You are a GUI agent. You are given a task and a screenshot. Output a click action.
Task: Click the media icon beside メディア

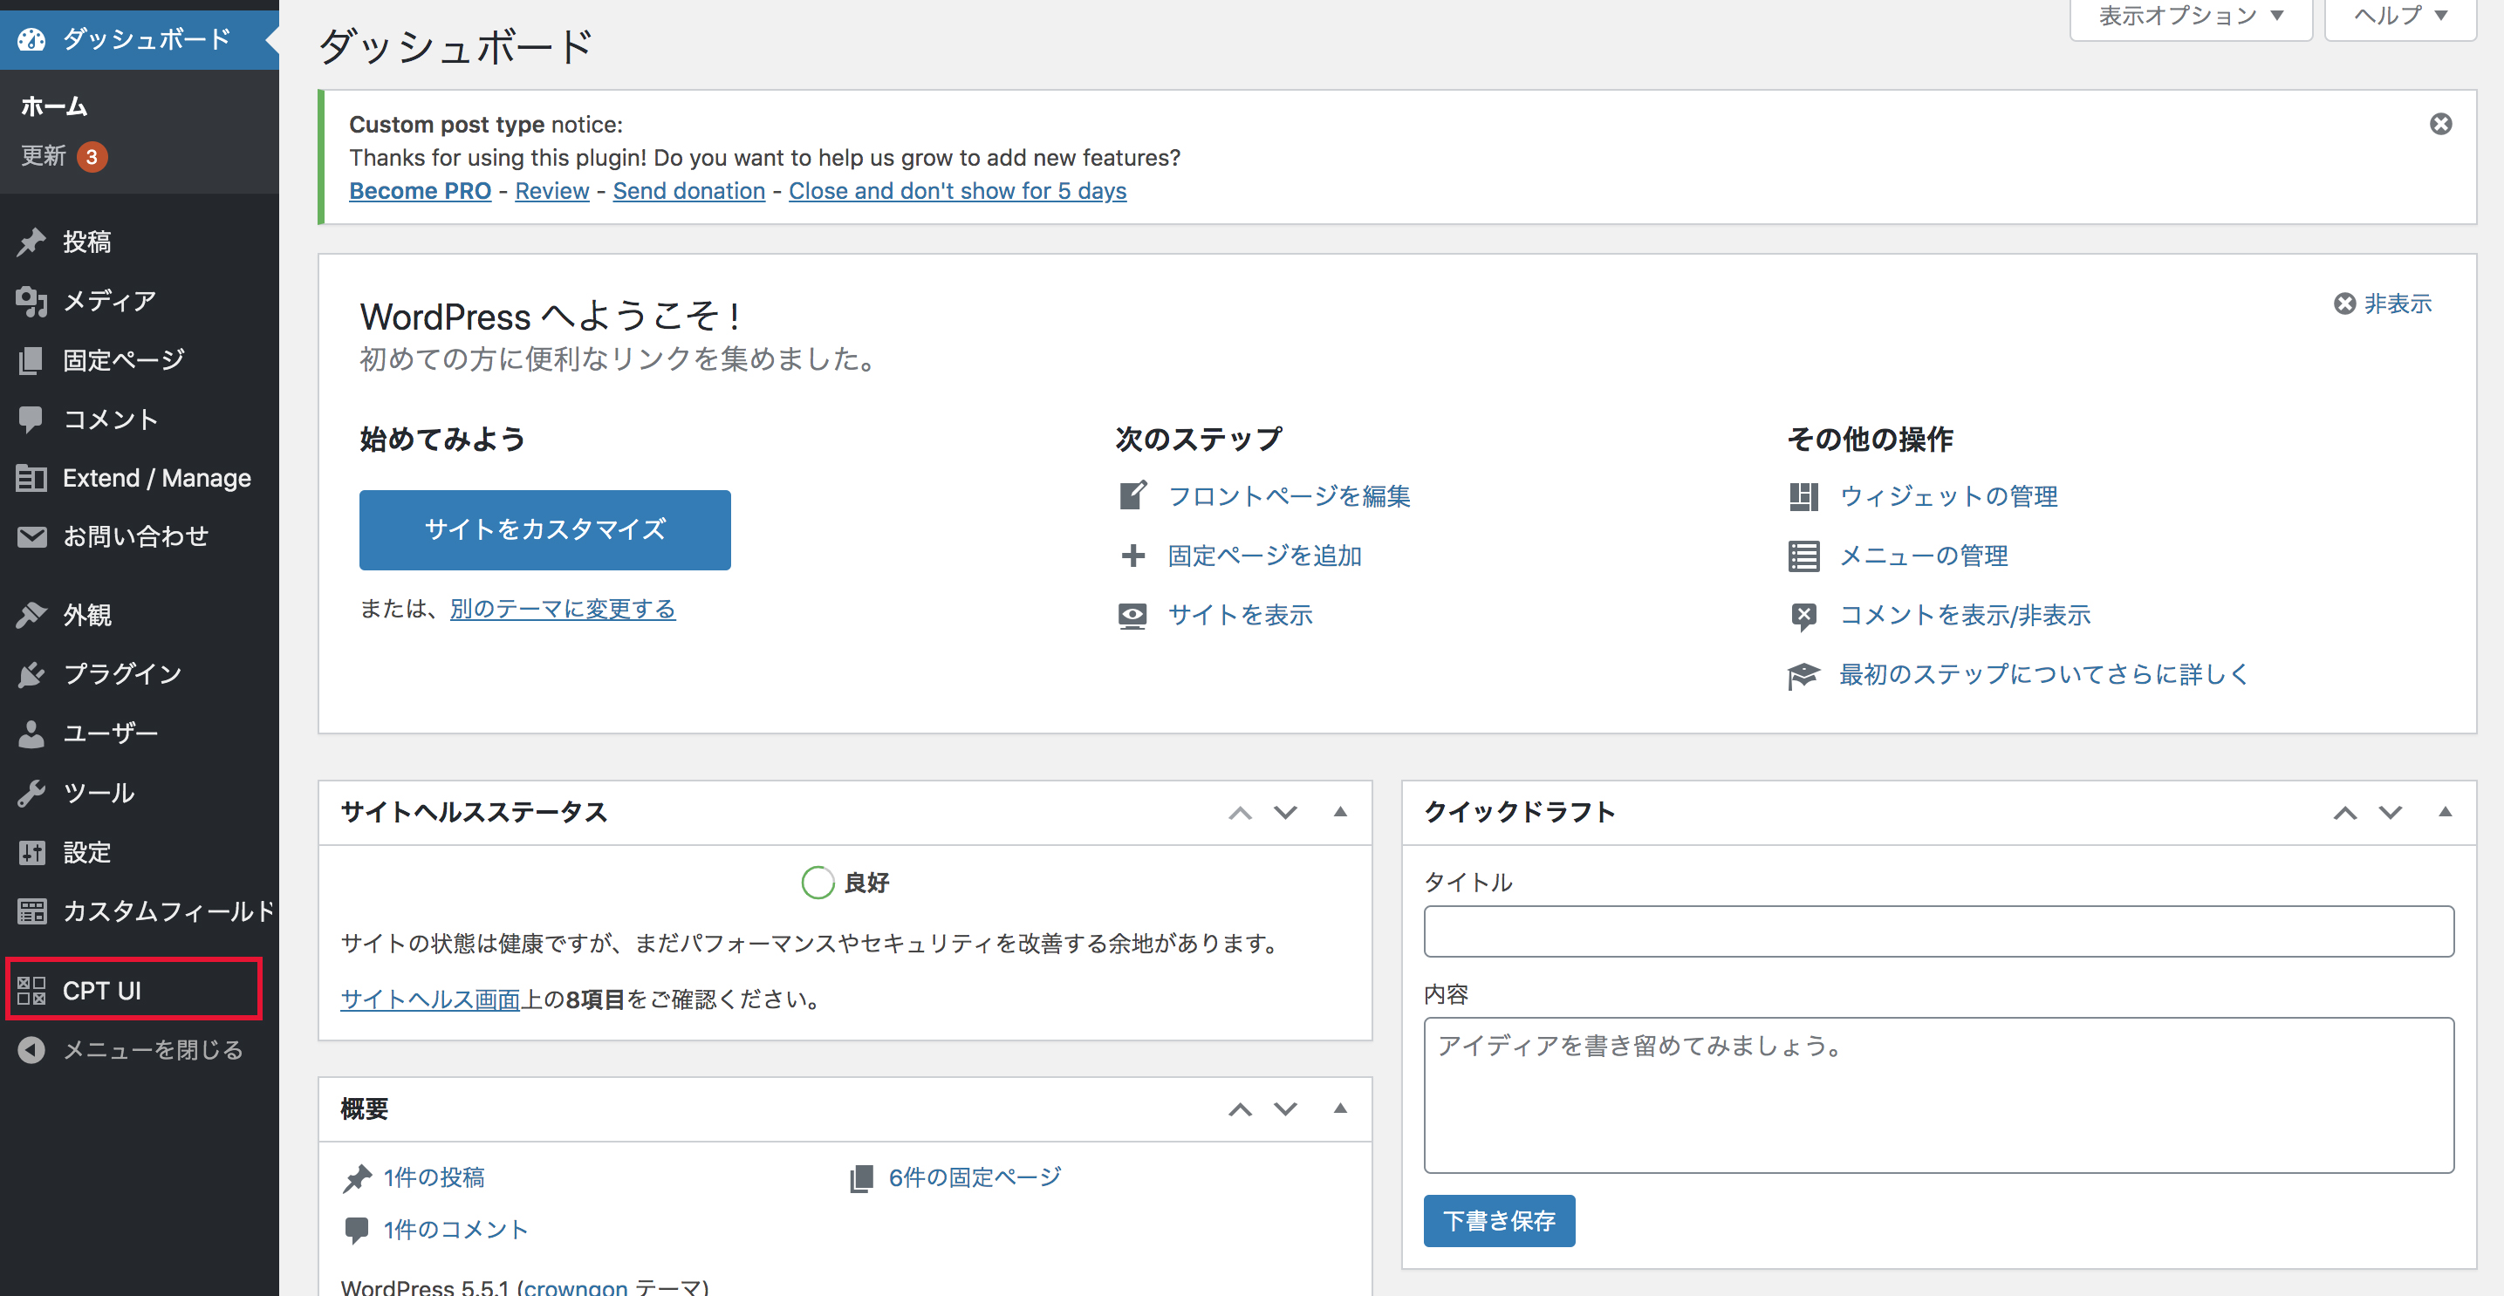tap(31, 301)
